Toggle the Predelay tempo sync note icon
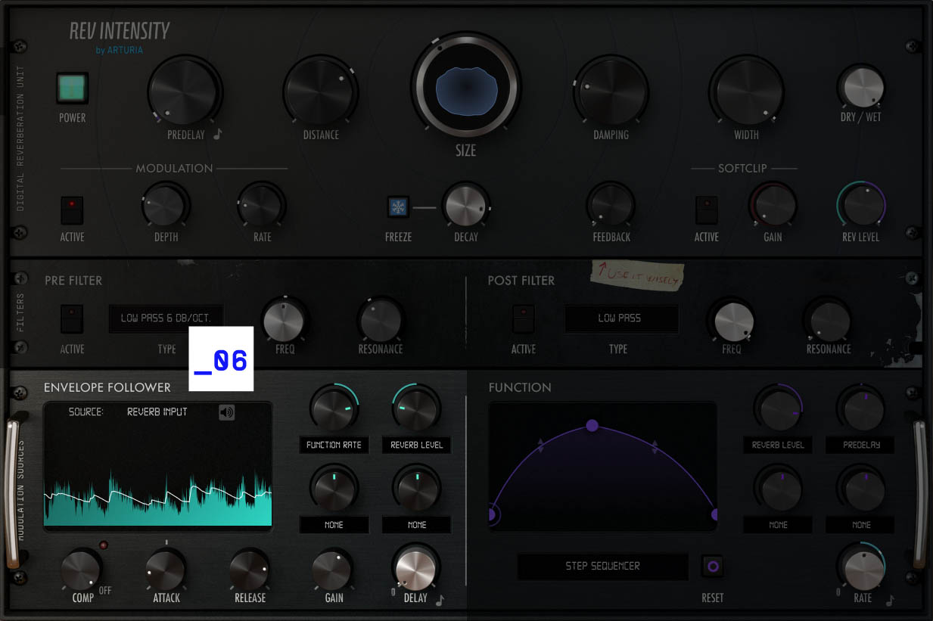 pos(218,135)
